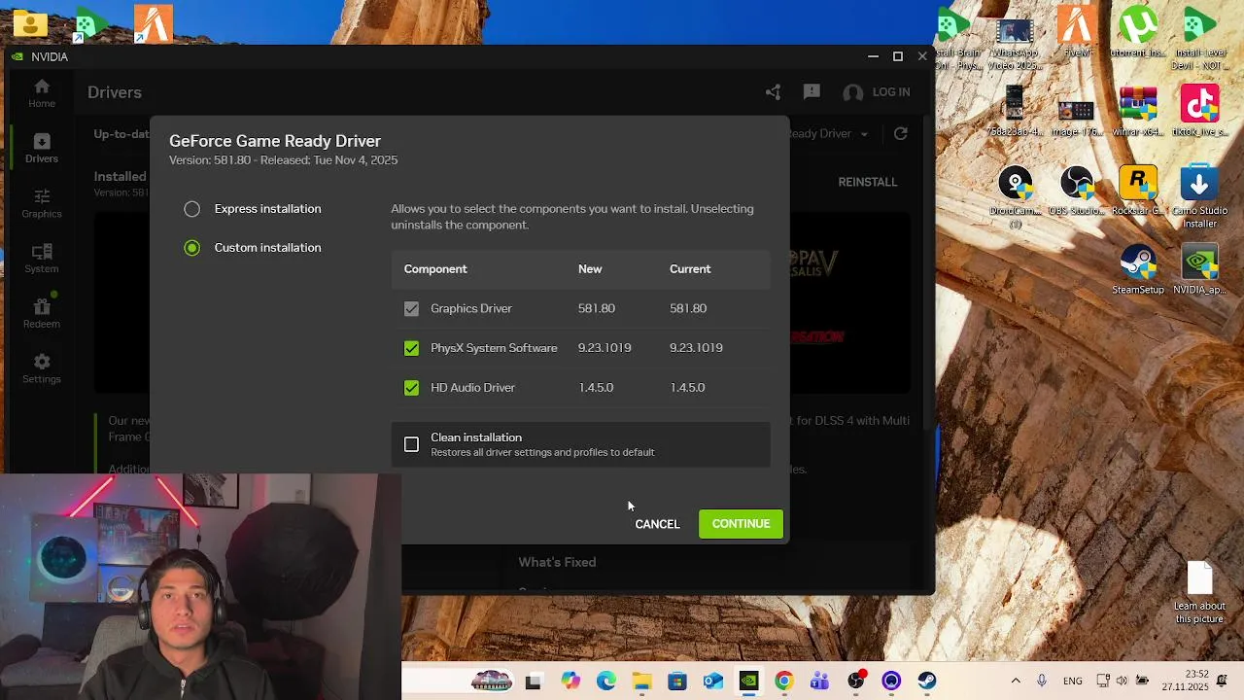Uncheck PhysX System Software component

[412, 348]
